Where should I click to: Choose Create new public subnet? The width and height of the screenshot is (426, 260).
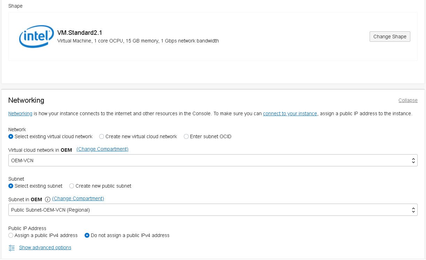click(72, 186)
